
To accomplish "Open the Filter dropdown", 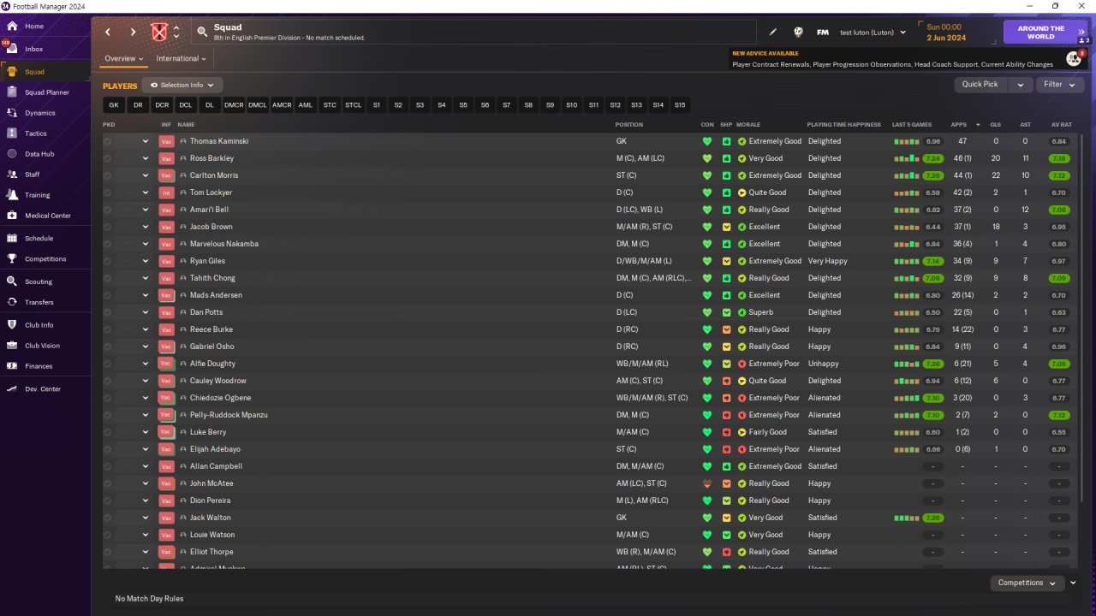I will point(1060,85).
